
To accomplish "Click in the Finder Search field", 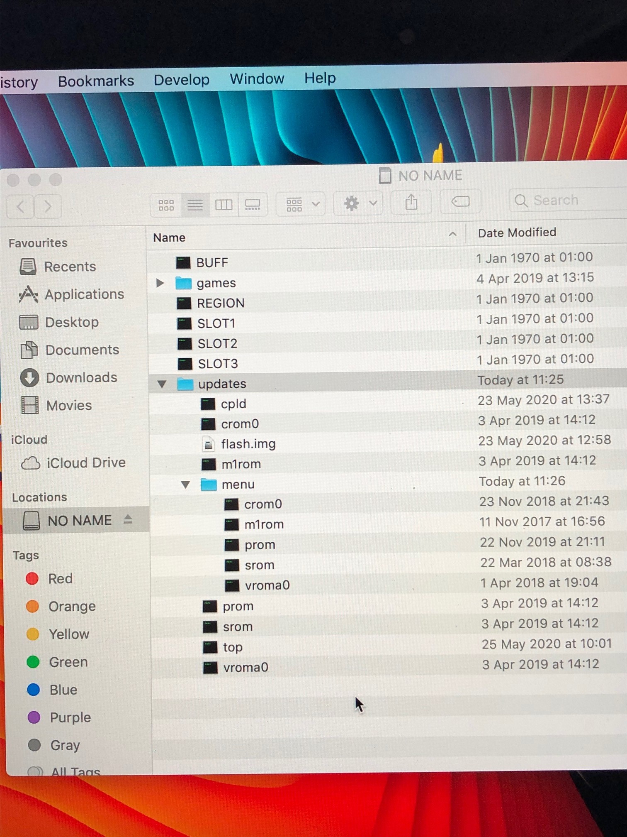I will click(x=569, y=200).
